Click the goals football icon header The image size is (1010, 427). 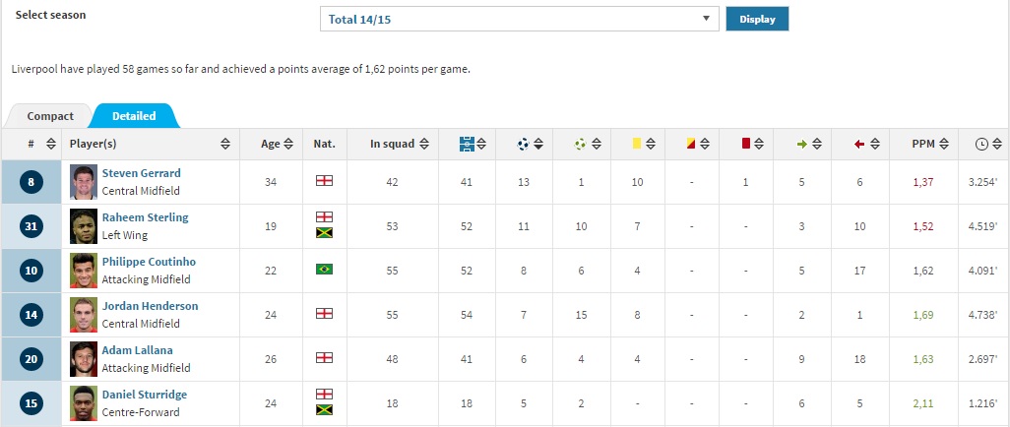523,145
